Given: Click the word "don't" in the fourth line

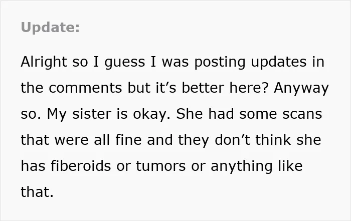Looking at the screenshot, I should (232, 140).
